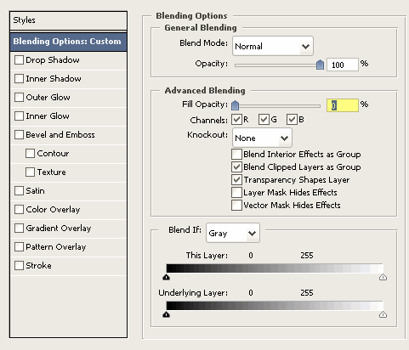Enable Layer Mask Hides Effects
Image resolution: width=409 pixels, height=350 pixels.
236,193
